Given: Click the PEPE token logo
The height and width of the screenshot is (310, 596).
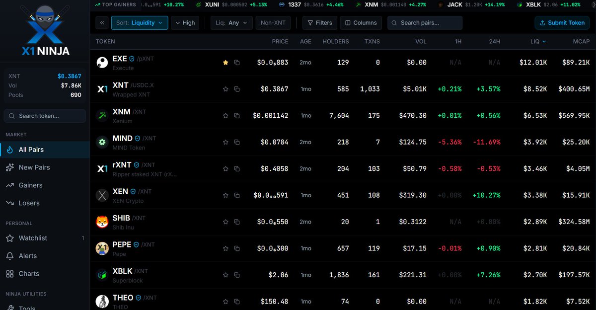Looking at the screenshot, I should coord(102,248).
